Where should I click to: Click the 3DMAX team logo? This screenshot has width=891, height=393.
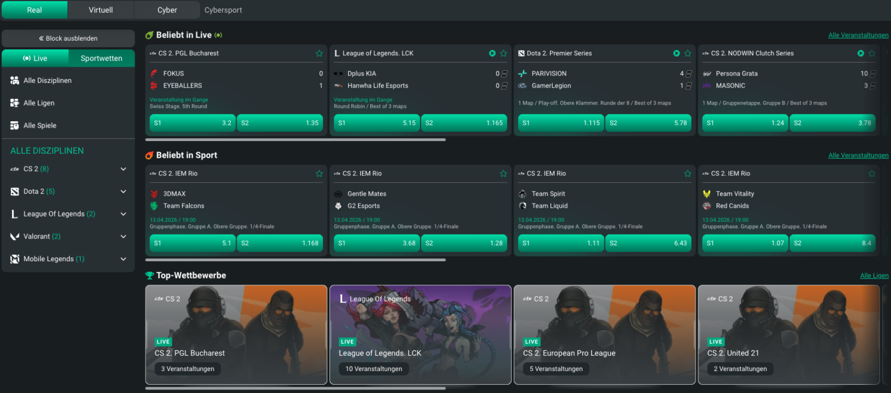(x=154, y=194)
